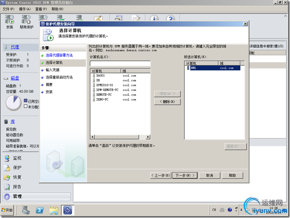
Task: Click the 已用空间 legend color swatch
Action: point(26,100)
